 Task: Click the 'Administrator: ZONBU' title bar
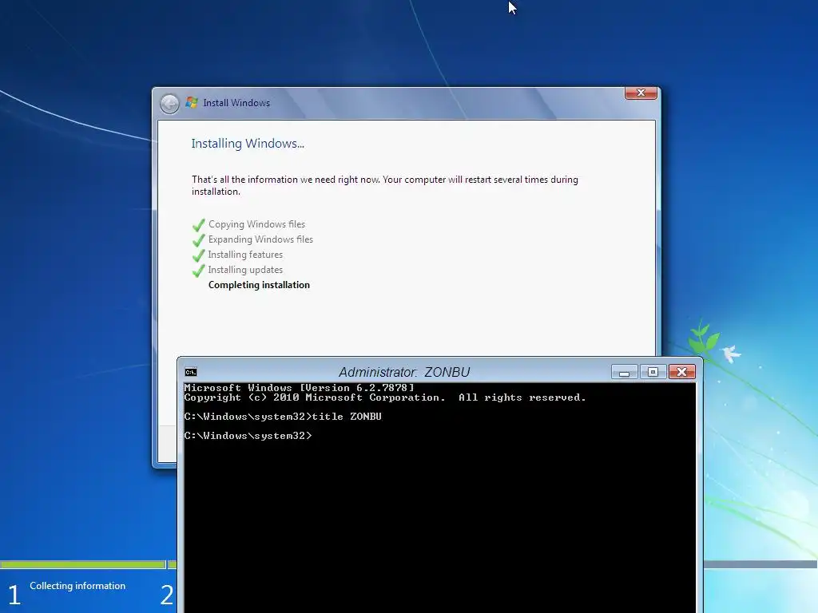pos(404,372)
